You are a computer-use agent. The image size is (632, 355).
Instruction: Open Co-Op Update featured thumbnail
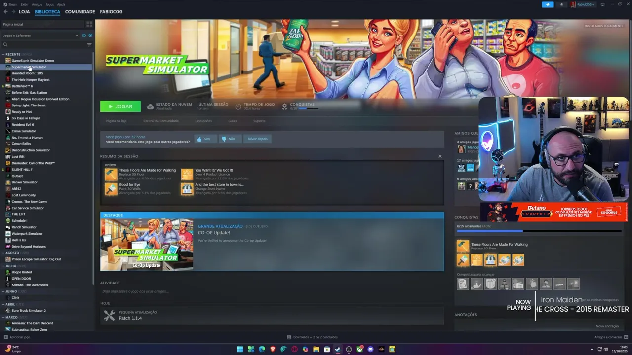pyautogui.click(x=147, y=245)
